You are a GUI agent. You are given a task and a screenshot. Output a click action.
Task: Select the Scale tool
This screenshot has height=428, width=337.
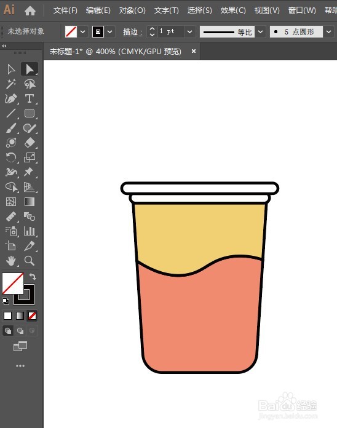(x=29, y=157)
